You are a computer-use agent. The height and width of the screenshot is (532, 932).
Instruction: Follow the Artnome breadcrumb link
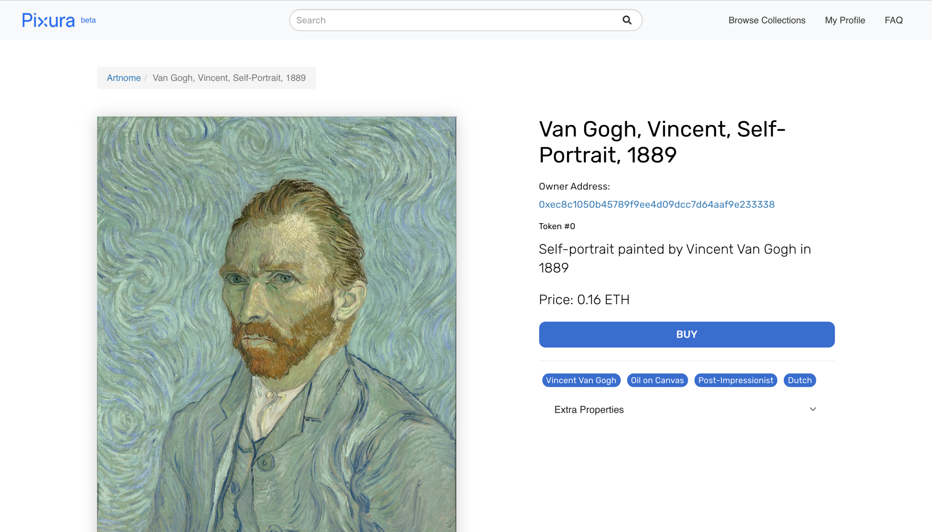coord(124,78)
